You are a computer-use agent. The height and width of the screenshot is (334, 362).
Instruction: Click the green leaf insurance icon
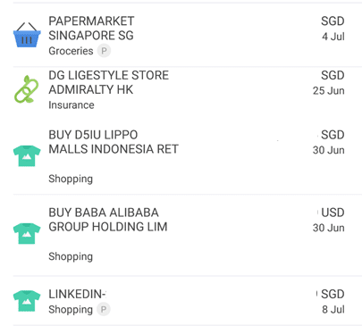27,89
